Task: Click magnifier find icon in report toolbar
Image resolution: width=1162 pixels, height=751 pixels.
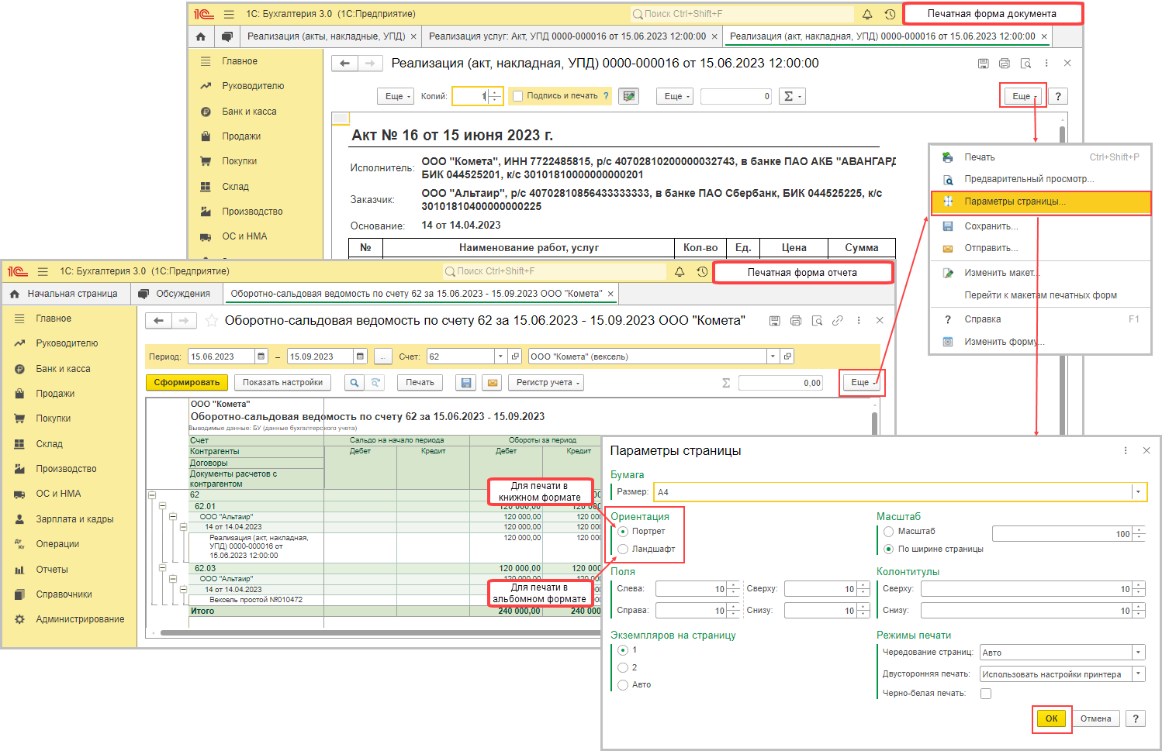Action: [x=354, y=383]
